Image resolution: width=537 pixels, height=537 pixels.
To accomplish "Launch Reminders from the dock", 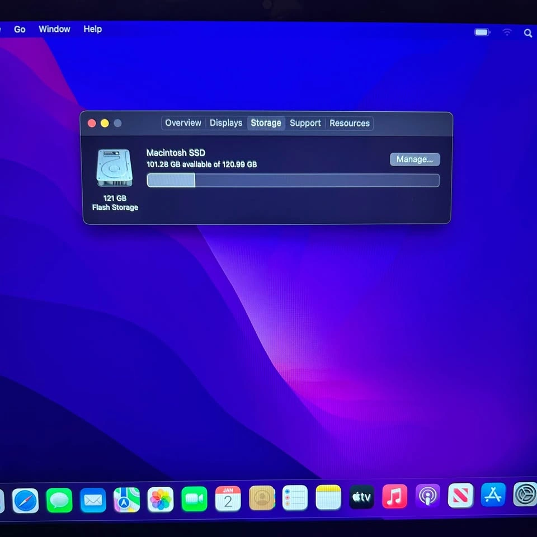I will 295,497.
